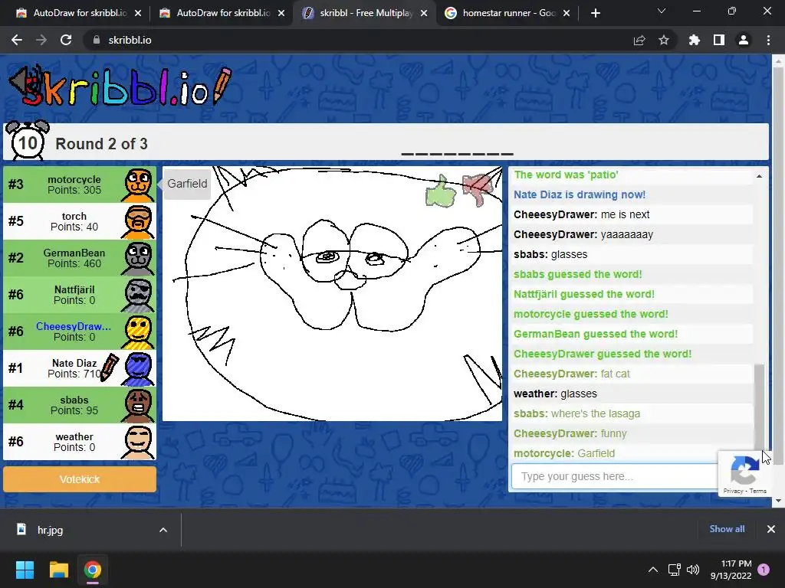Open the browser side panel icon
The width and height of the screenshot is (785, 588).
719,40
